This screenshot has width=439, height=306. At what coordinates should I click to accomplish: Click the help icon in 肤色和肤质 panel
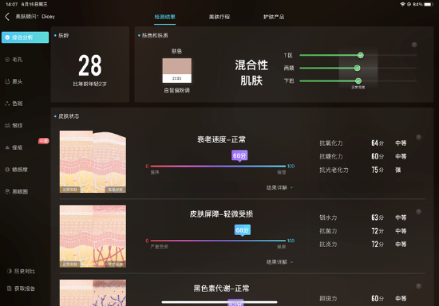coord(414,45)
